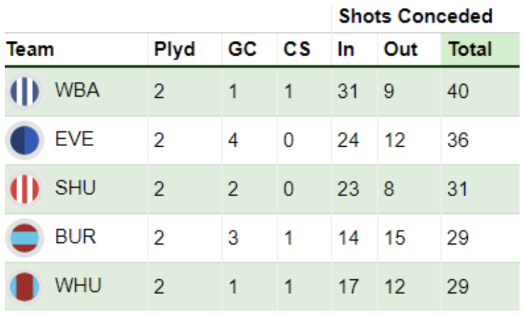Viewport: 524px width, 316px height.
Task: Click EVE's total shots value 36
Action: click(458, 140)
